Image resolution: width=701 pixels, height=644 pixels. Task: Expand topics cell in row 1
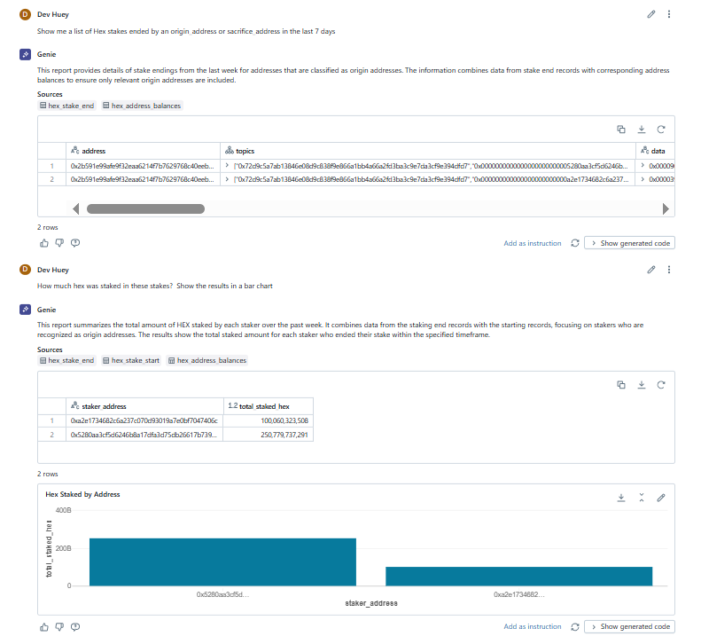[227, 166]
